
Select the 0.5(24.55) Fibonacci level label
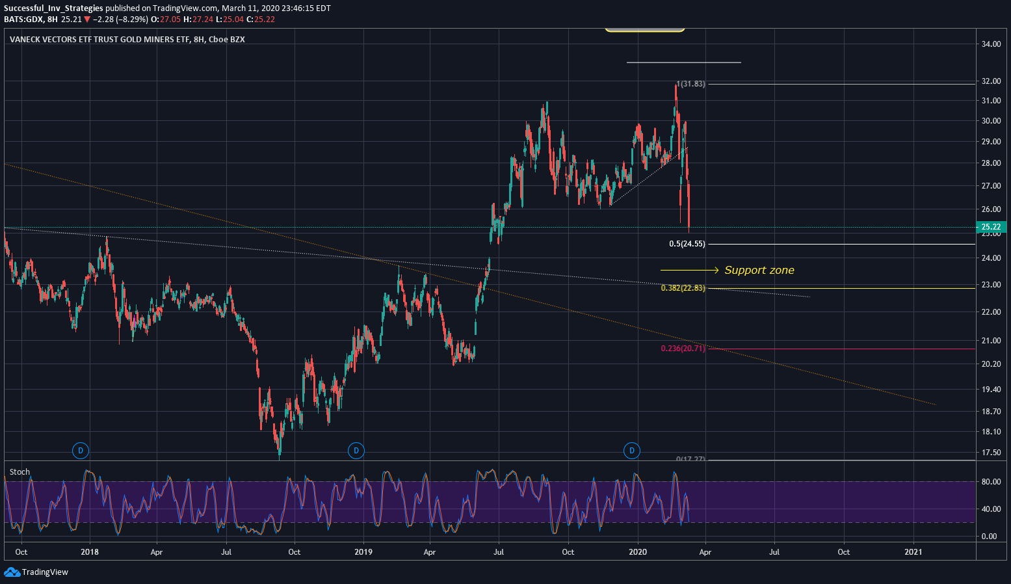[687, 244]
